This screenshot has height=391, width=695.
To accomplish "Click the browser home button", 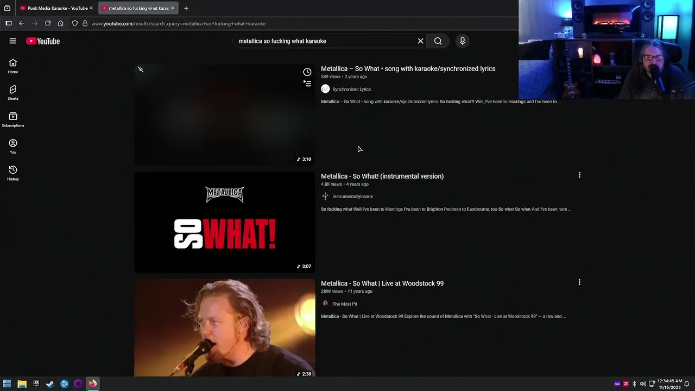I will (61, 23).
